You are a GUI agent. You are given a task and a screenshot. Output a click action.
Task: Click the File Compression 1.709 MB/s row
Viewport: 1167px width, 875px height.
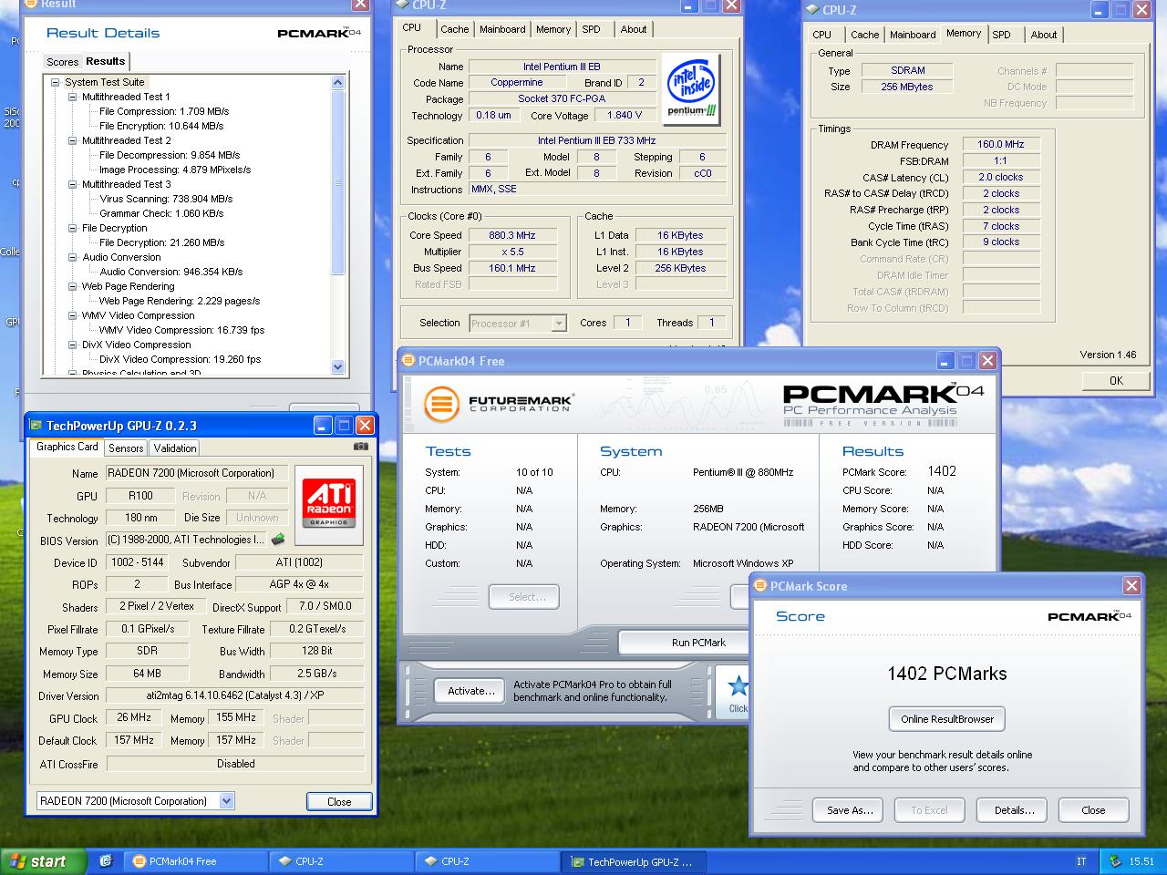point(164,111)
